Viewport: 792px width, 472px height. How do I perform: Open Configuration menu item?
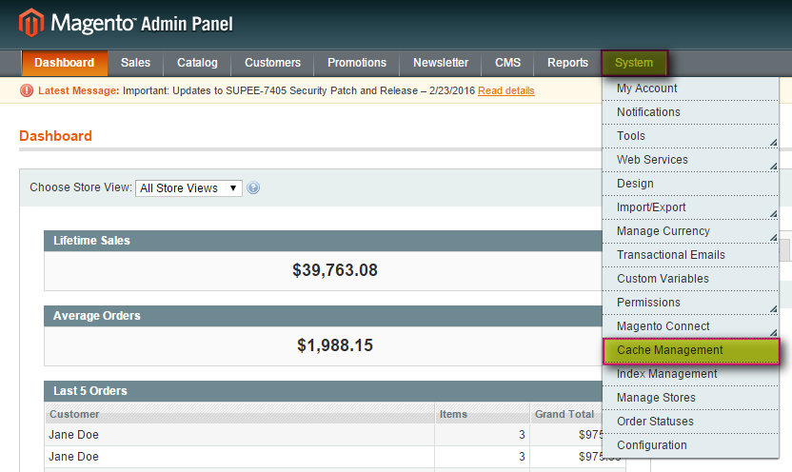click(x=690, y=445)
